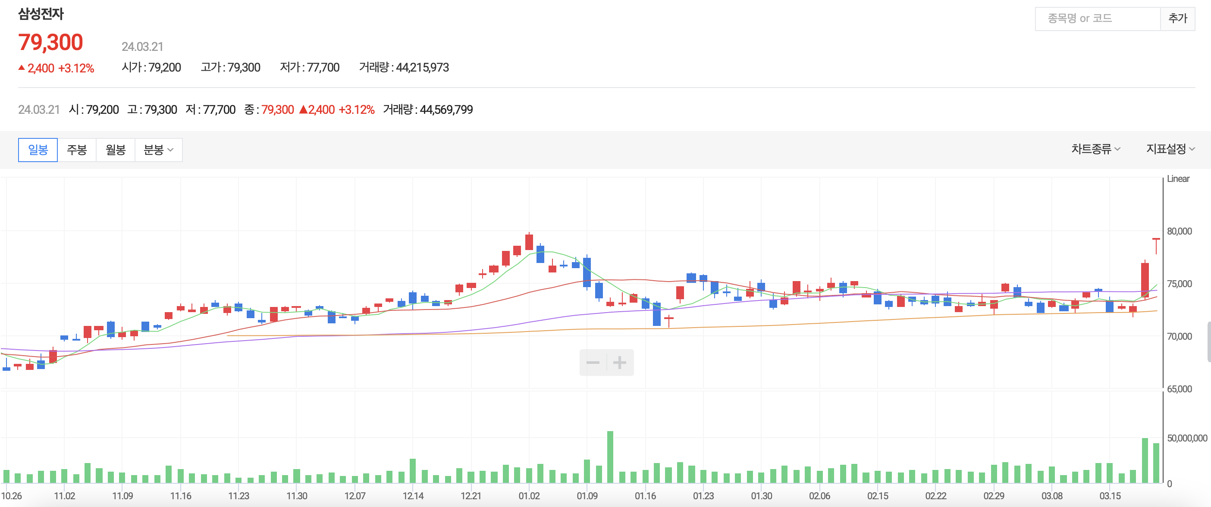
Task: Click the 저가: 77,700 low price
Action: click(310, 67)
